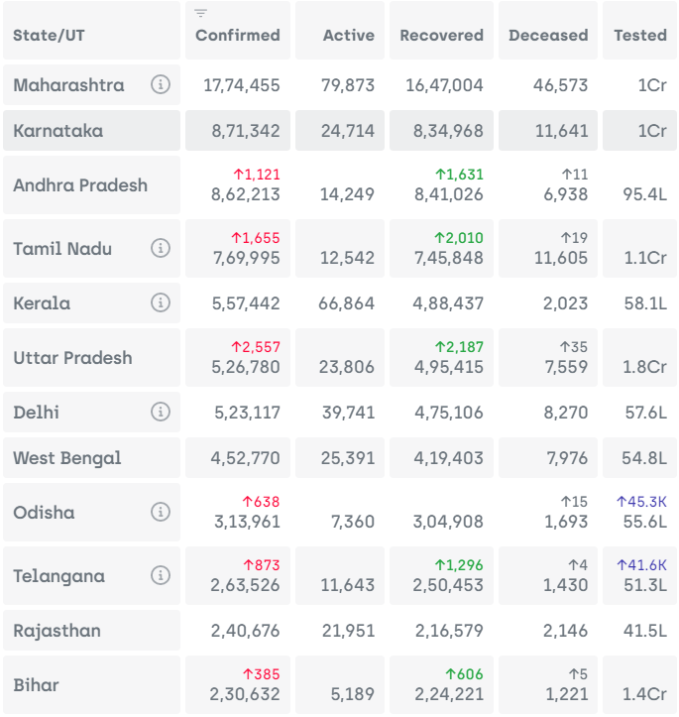Click the info icon next to Odisha
The height and width of the screenshot is (717, 679).
160,512
